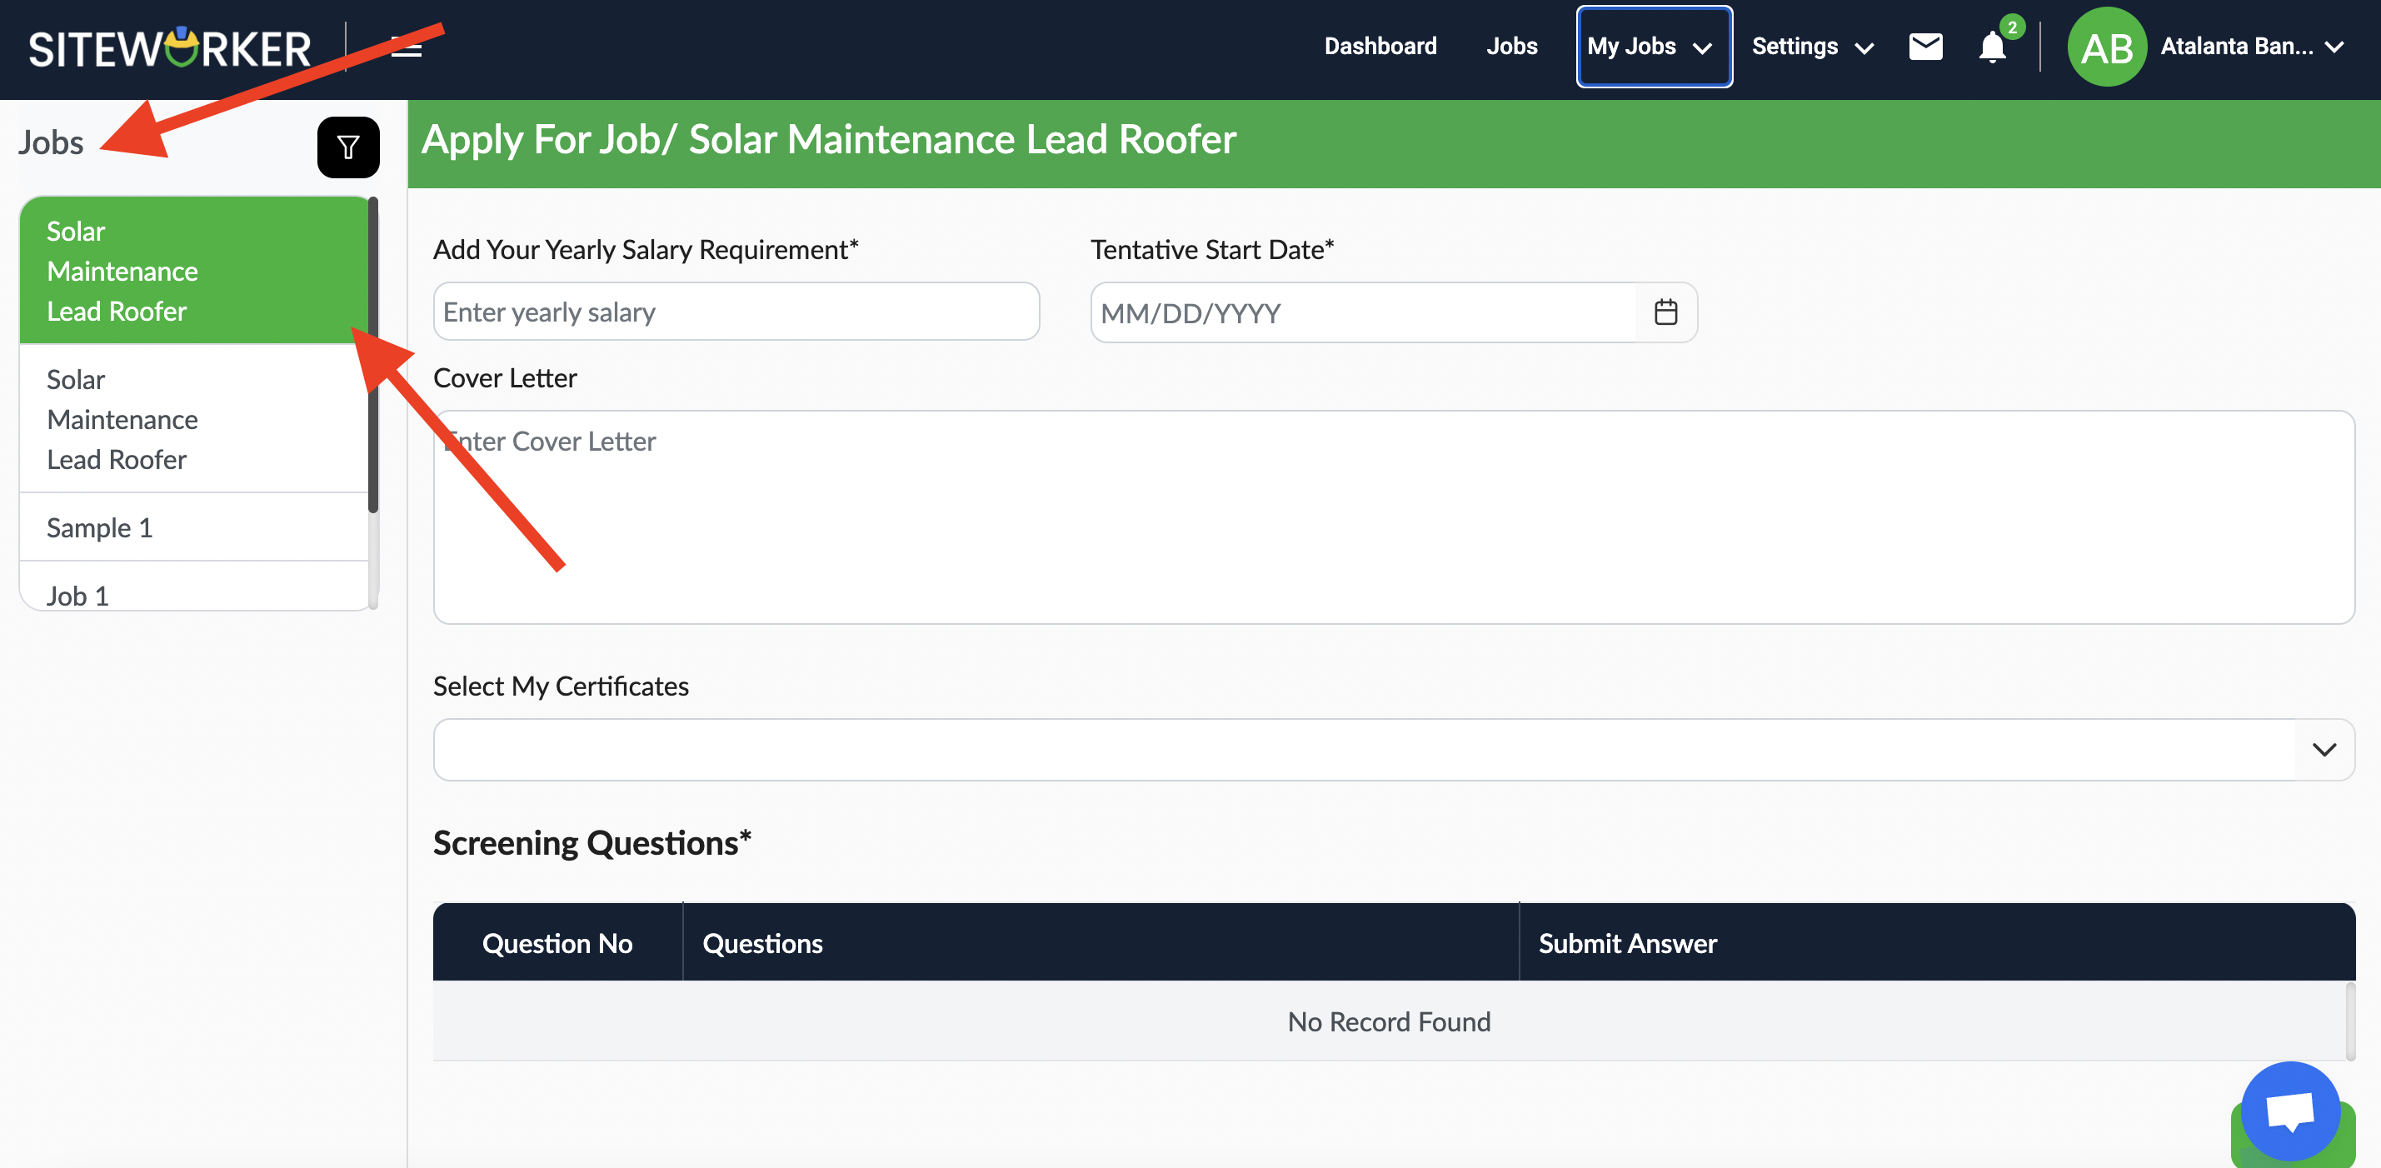Click the Screening Questions heading
This screenshot has width=2381, height=1168.
[592, 843]
